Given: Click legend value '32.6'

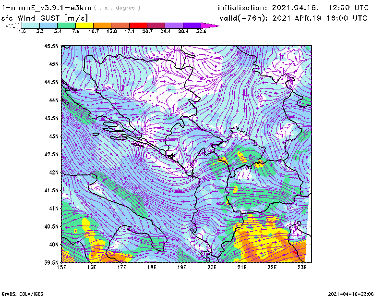Looking at the screenshot, I should click(201, 31).
